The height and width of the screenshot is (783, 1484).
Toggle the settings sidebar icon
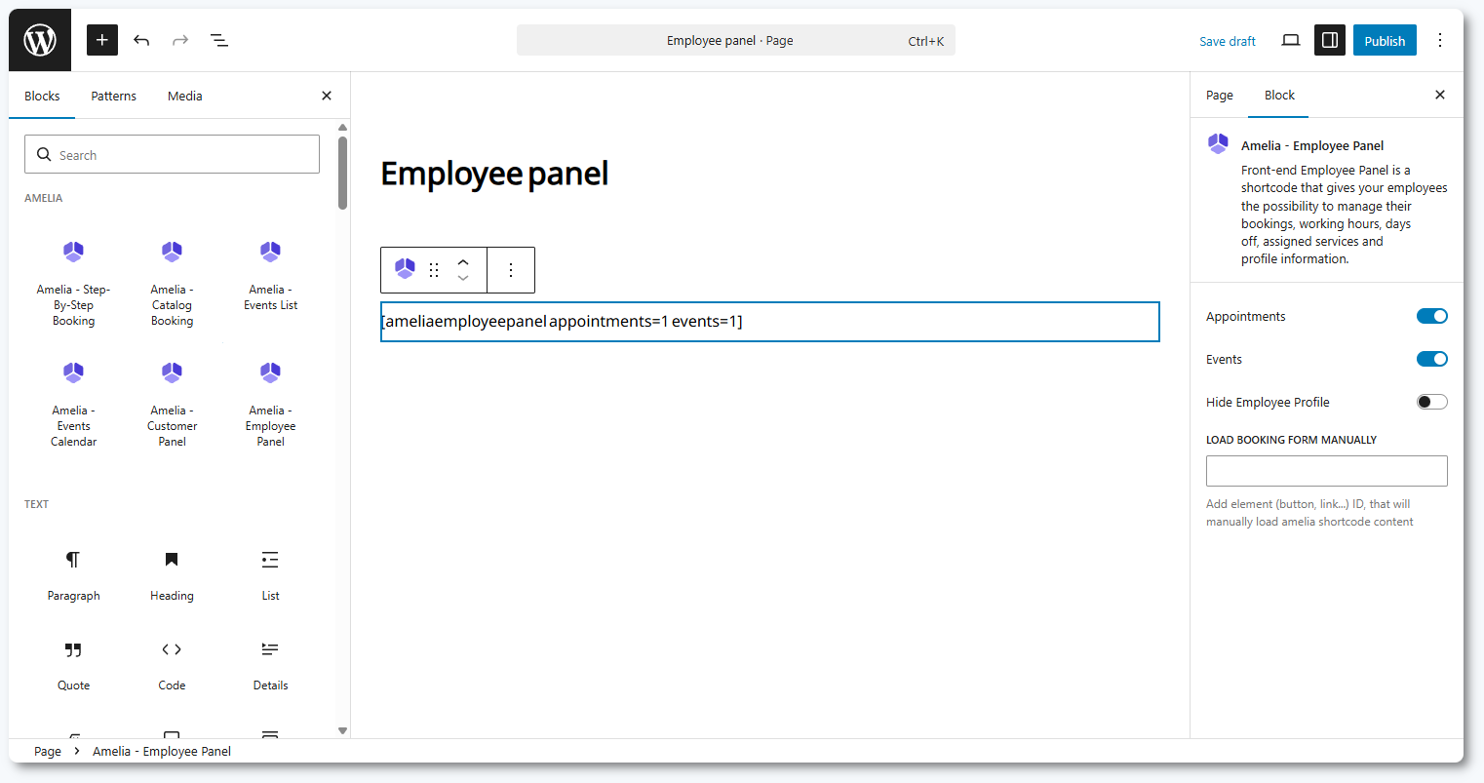[x=1329, y=40]
